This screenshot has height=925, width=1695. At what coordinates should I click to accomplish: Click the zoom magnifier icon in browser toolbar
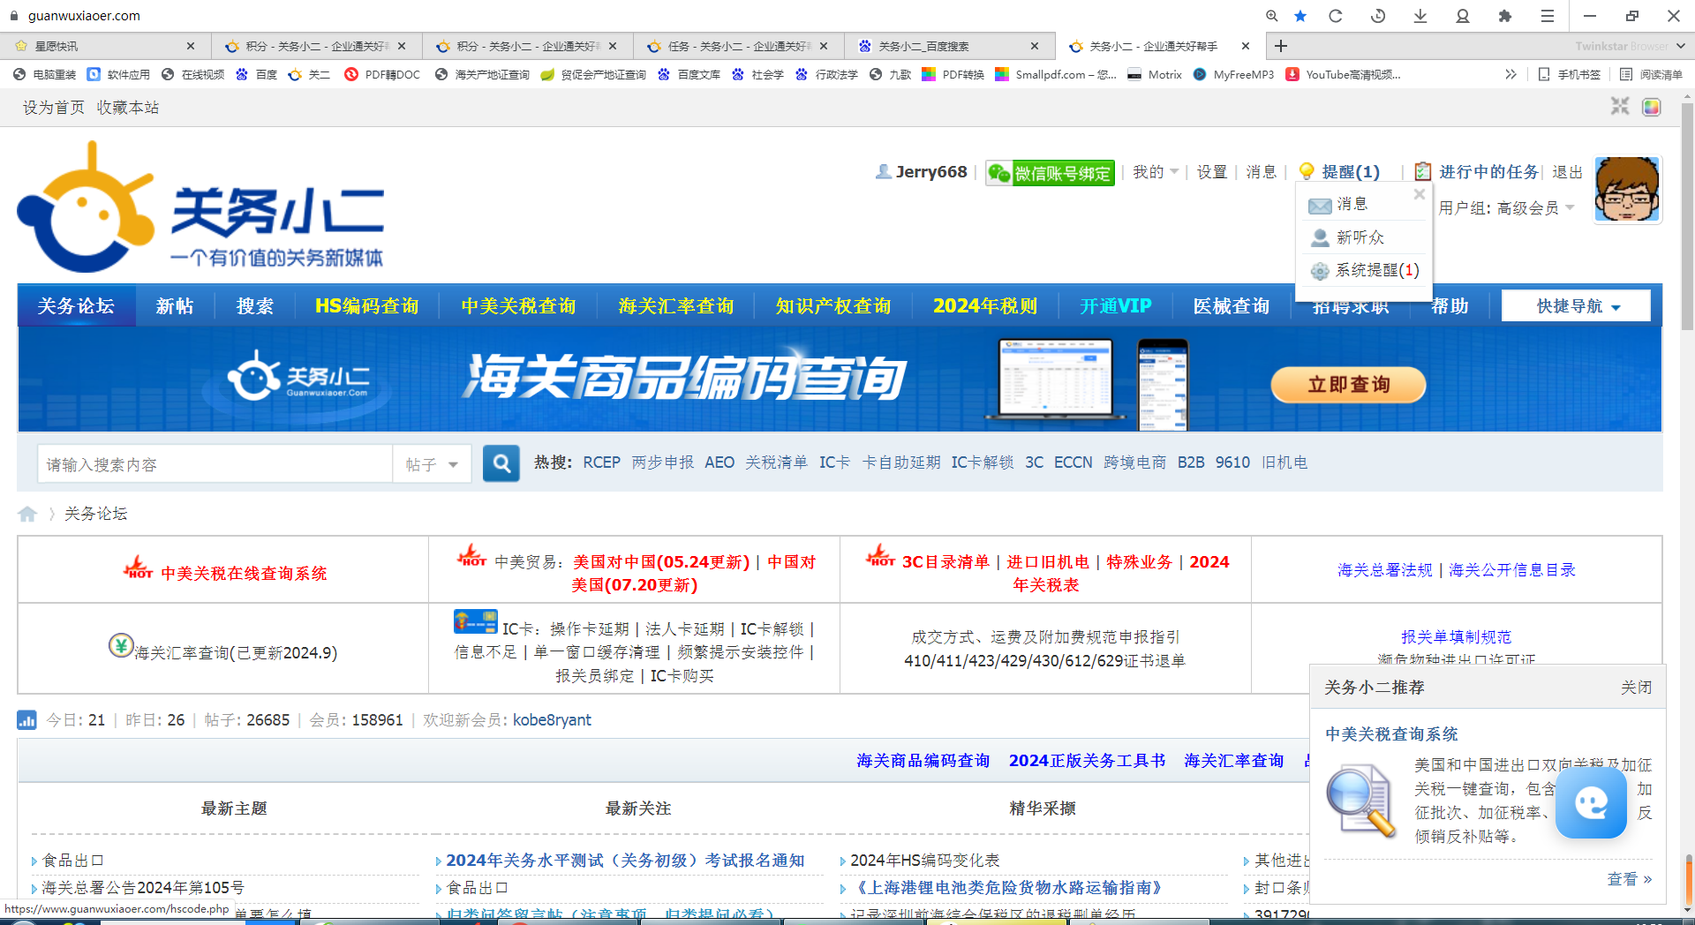(1271, 16)
